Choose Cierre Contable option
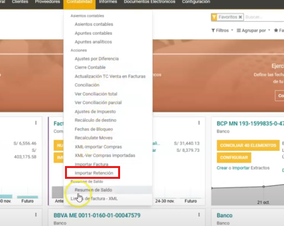The width and height of the screenshot is (284, 226). coord(90,67)
